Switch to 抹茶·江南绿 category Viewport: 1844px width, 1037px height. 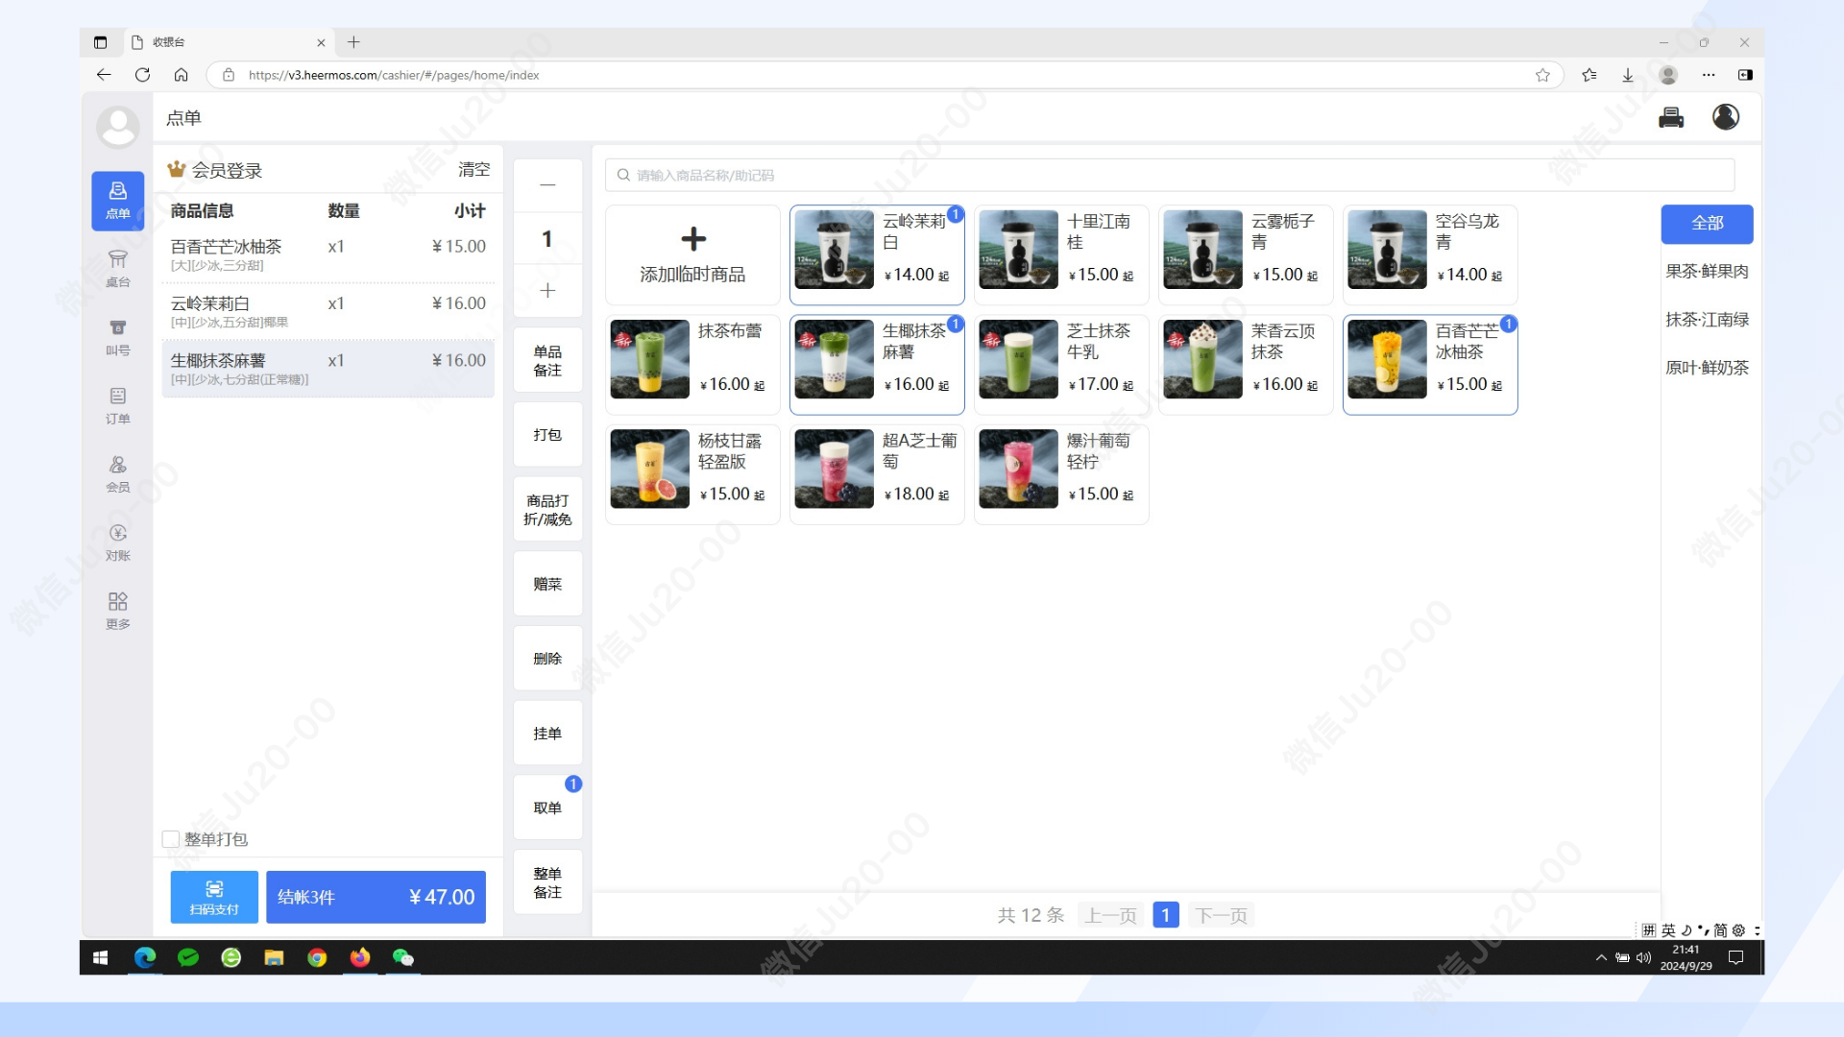pyautogui.click(x=1707, y=320)
